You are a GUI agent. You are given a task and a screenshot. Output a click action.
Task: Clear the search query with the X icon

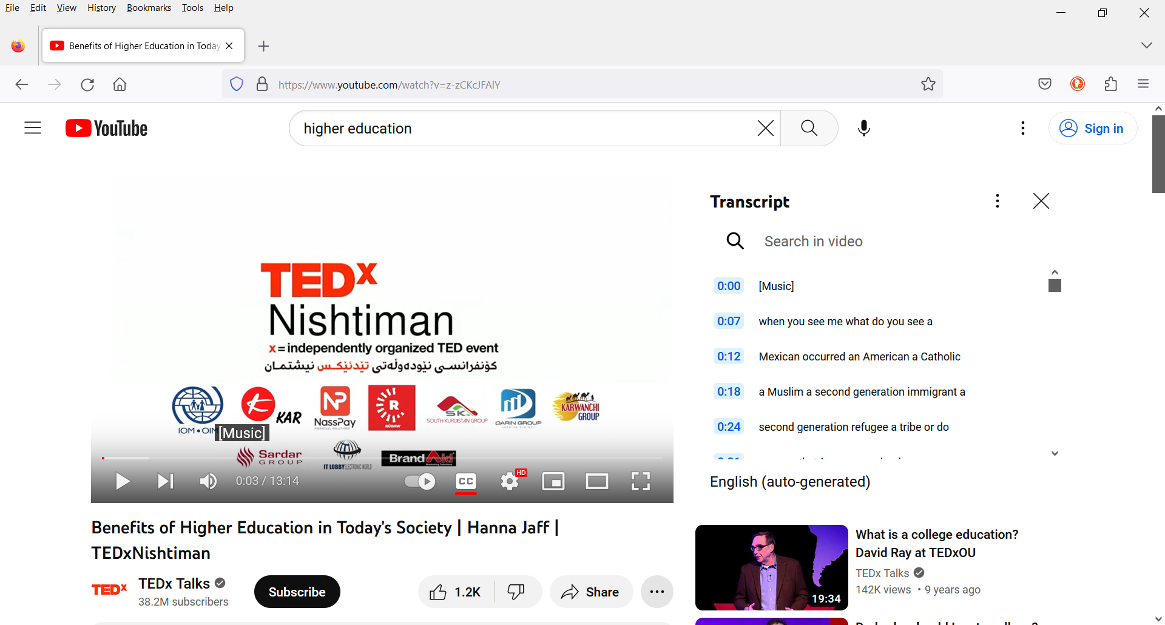[x=765, y=128]
